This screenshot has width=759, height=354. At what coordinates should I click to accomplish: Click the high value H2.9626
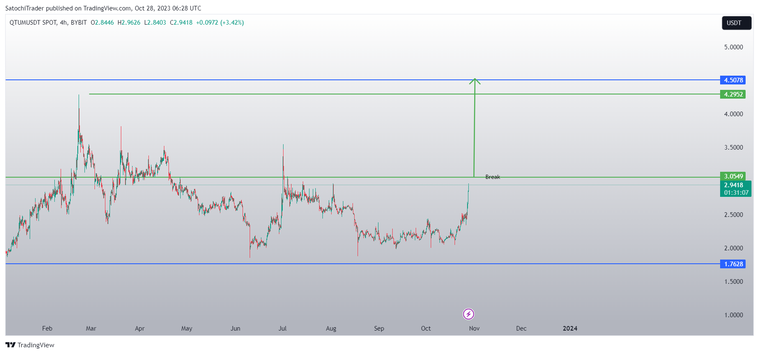pos(129,23)
